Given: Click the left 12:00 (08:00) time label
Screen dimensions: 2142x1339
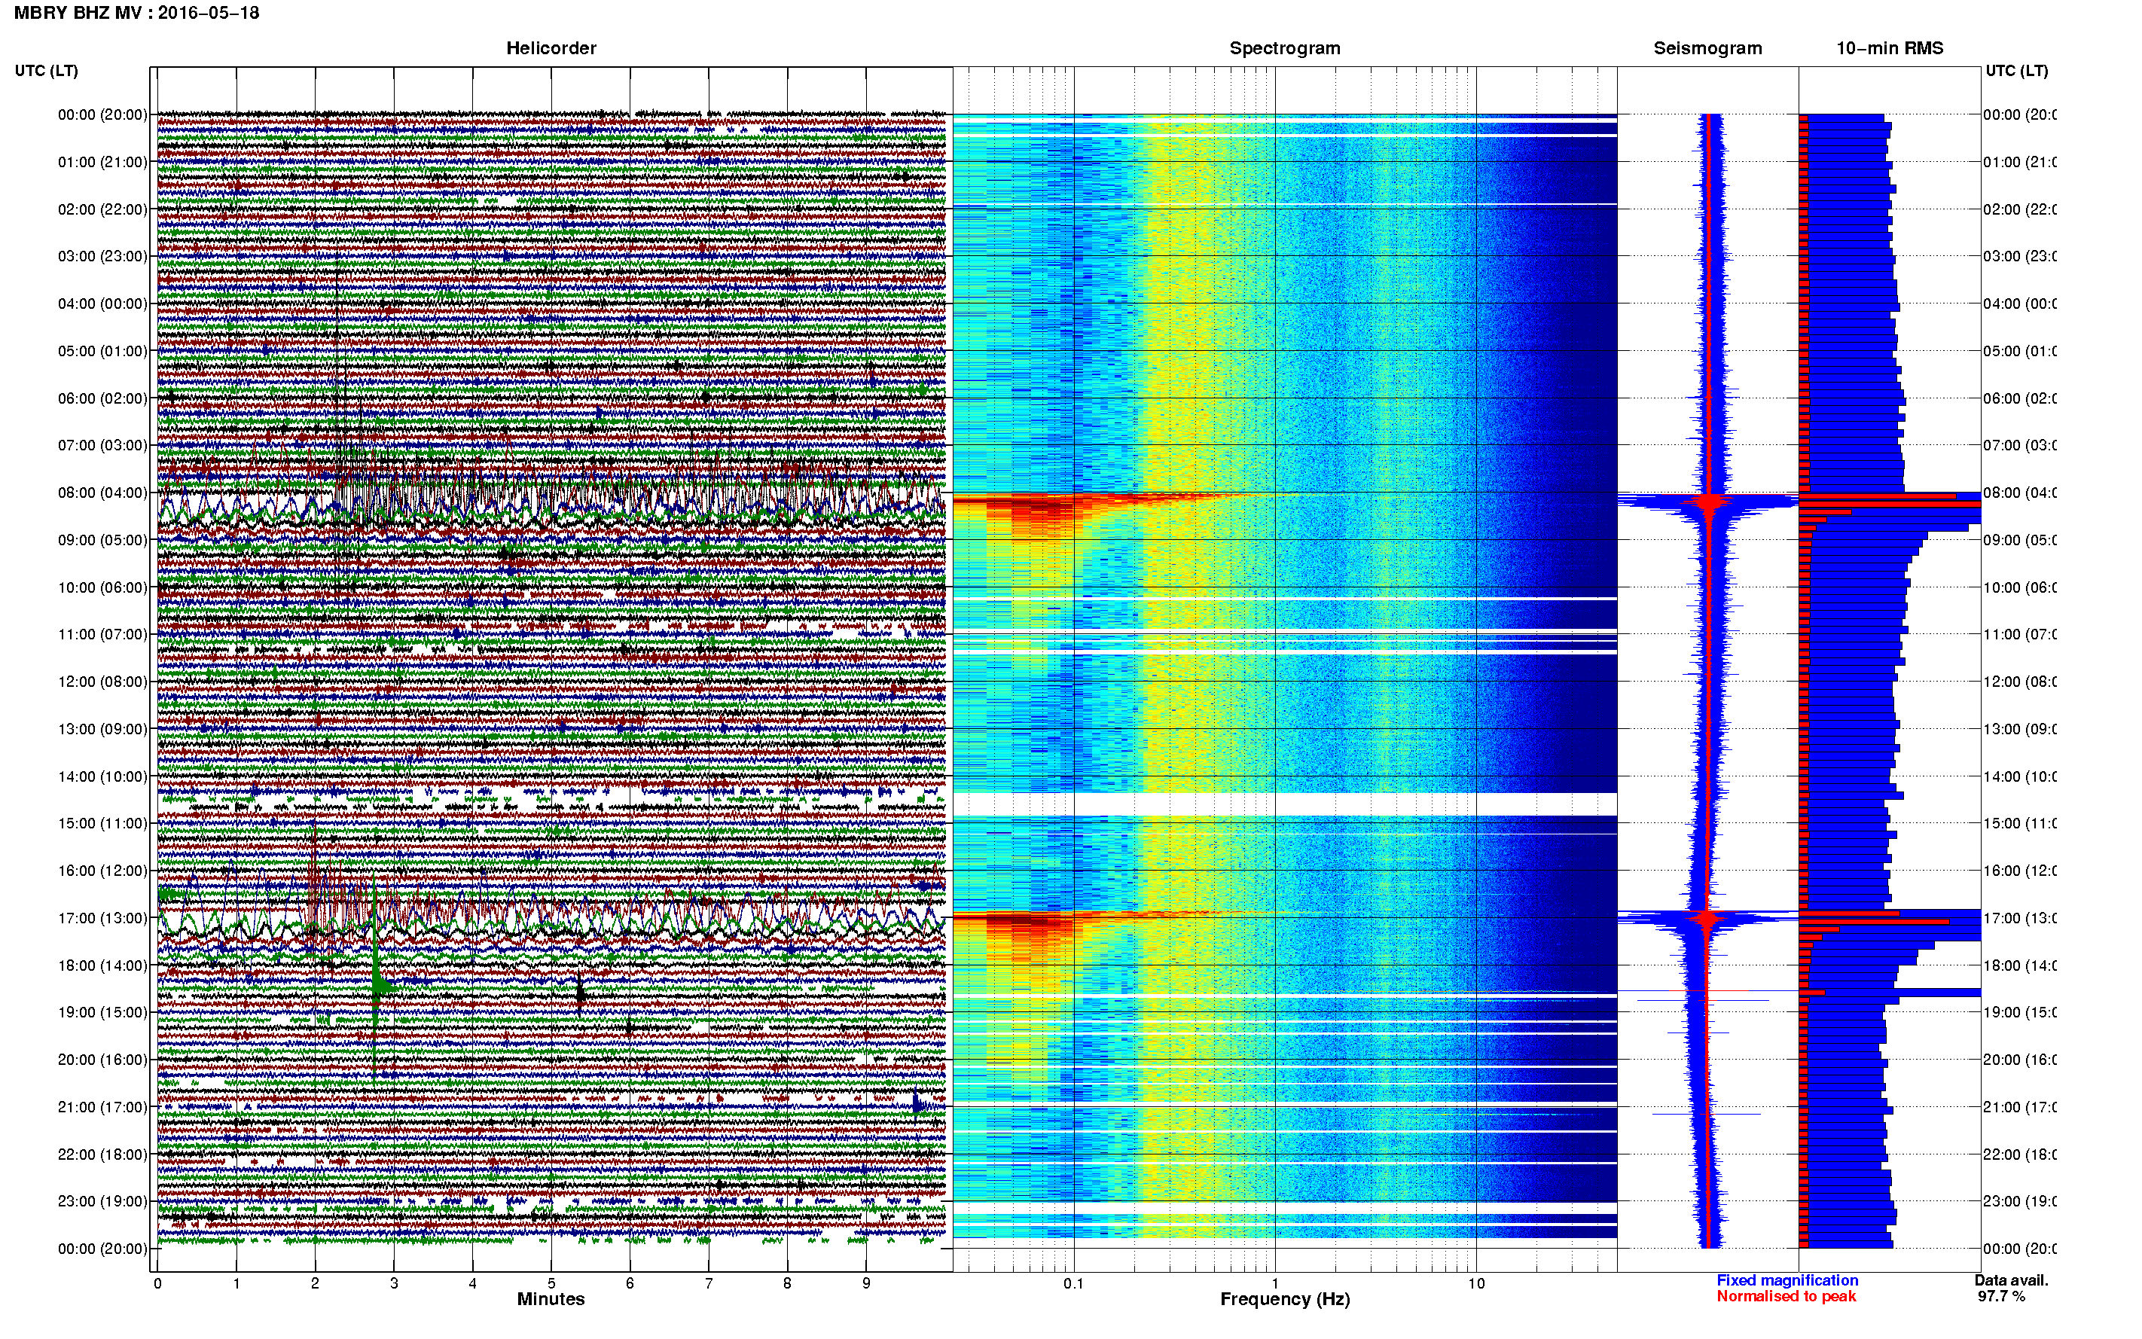Looking at the screenshot, I should [x=102, y=682].
